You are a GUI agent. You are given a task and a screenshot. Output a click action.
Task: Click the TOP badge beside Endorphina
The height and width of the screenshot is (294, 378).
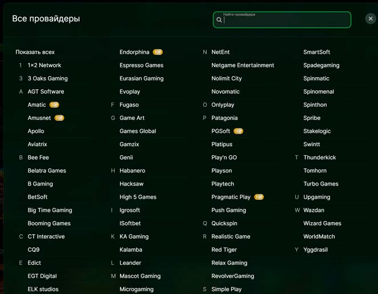click(158, 52)
